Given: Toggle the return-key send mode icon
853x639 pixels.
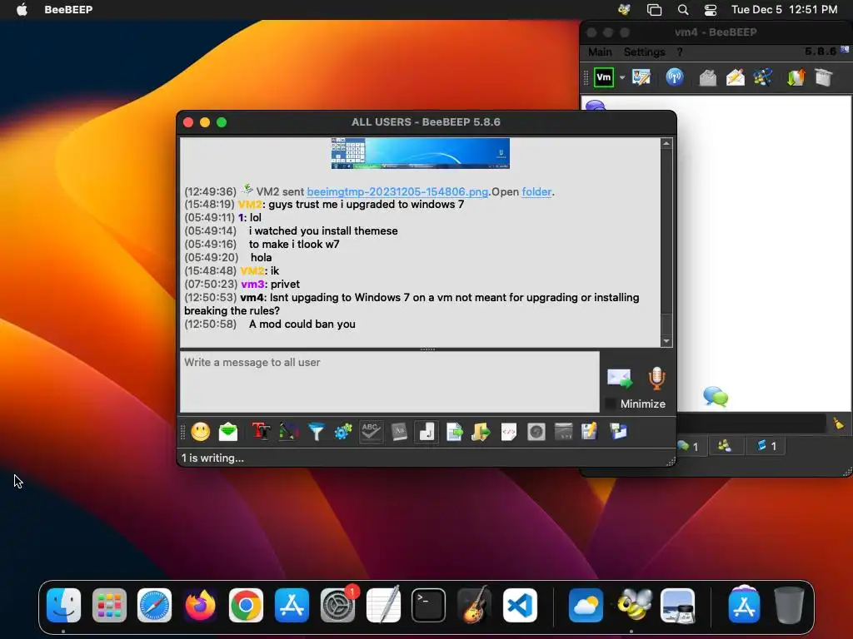Looking at the screenshot, I should coord(426,432).
